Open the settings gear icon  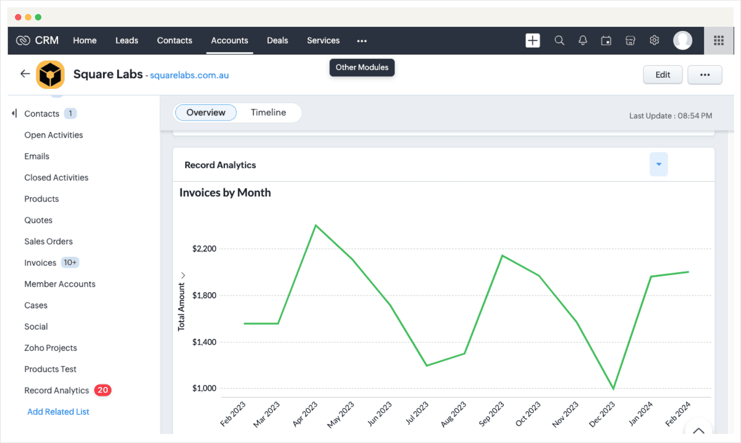(x=654, y=40)
